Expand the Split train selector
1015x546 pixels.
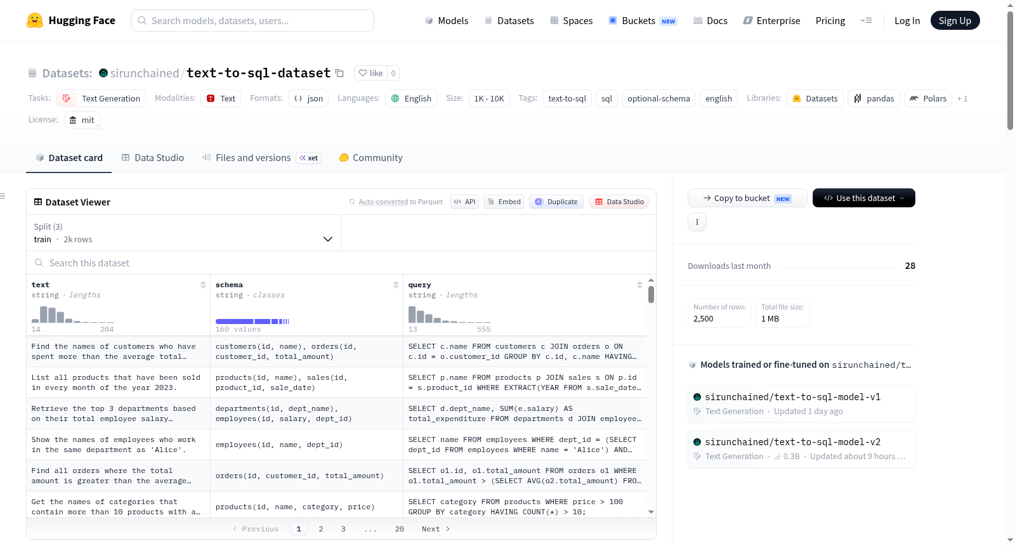tap(183, 233)
